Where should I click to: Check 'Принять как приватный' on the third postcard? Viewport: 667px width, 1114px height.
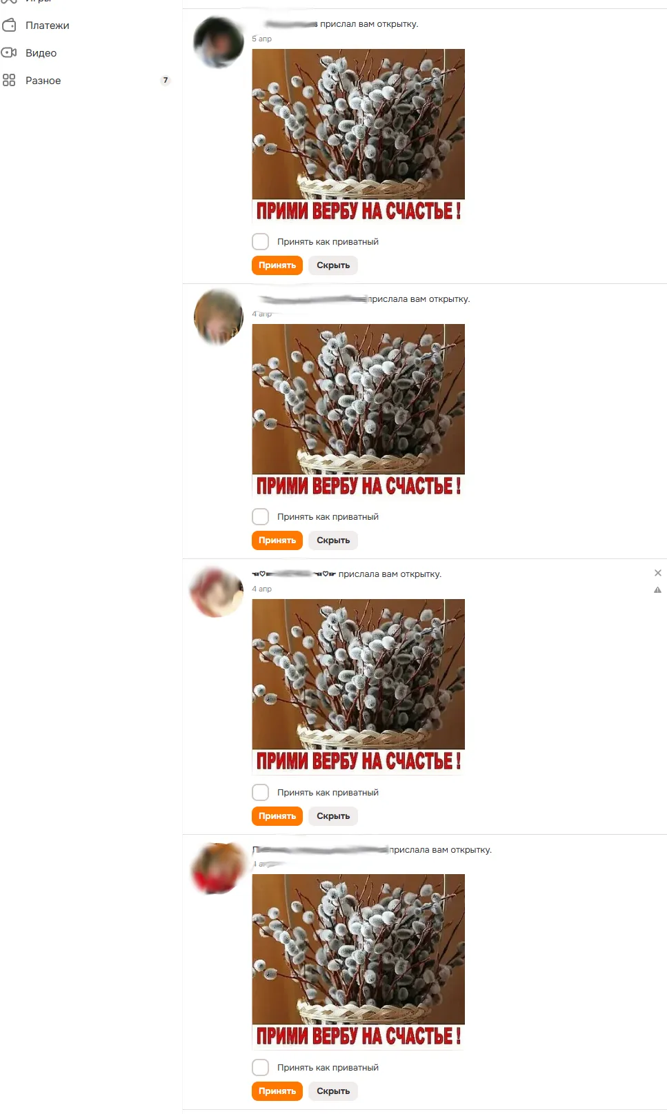click(260, 793)
